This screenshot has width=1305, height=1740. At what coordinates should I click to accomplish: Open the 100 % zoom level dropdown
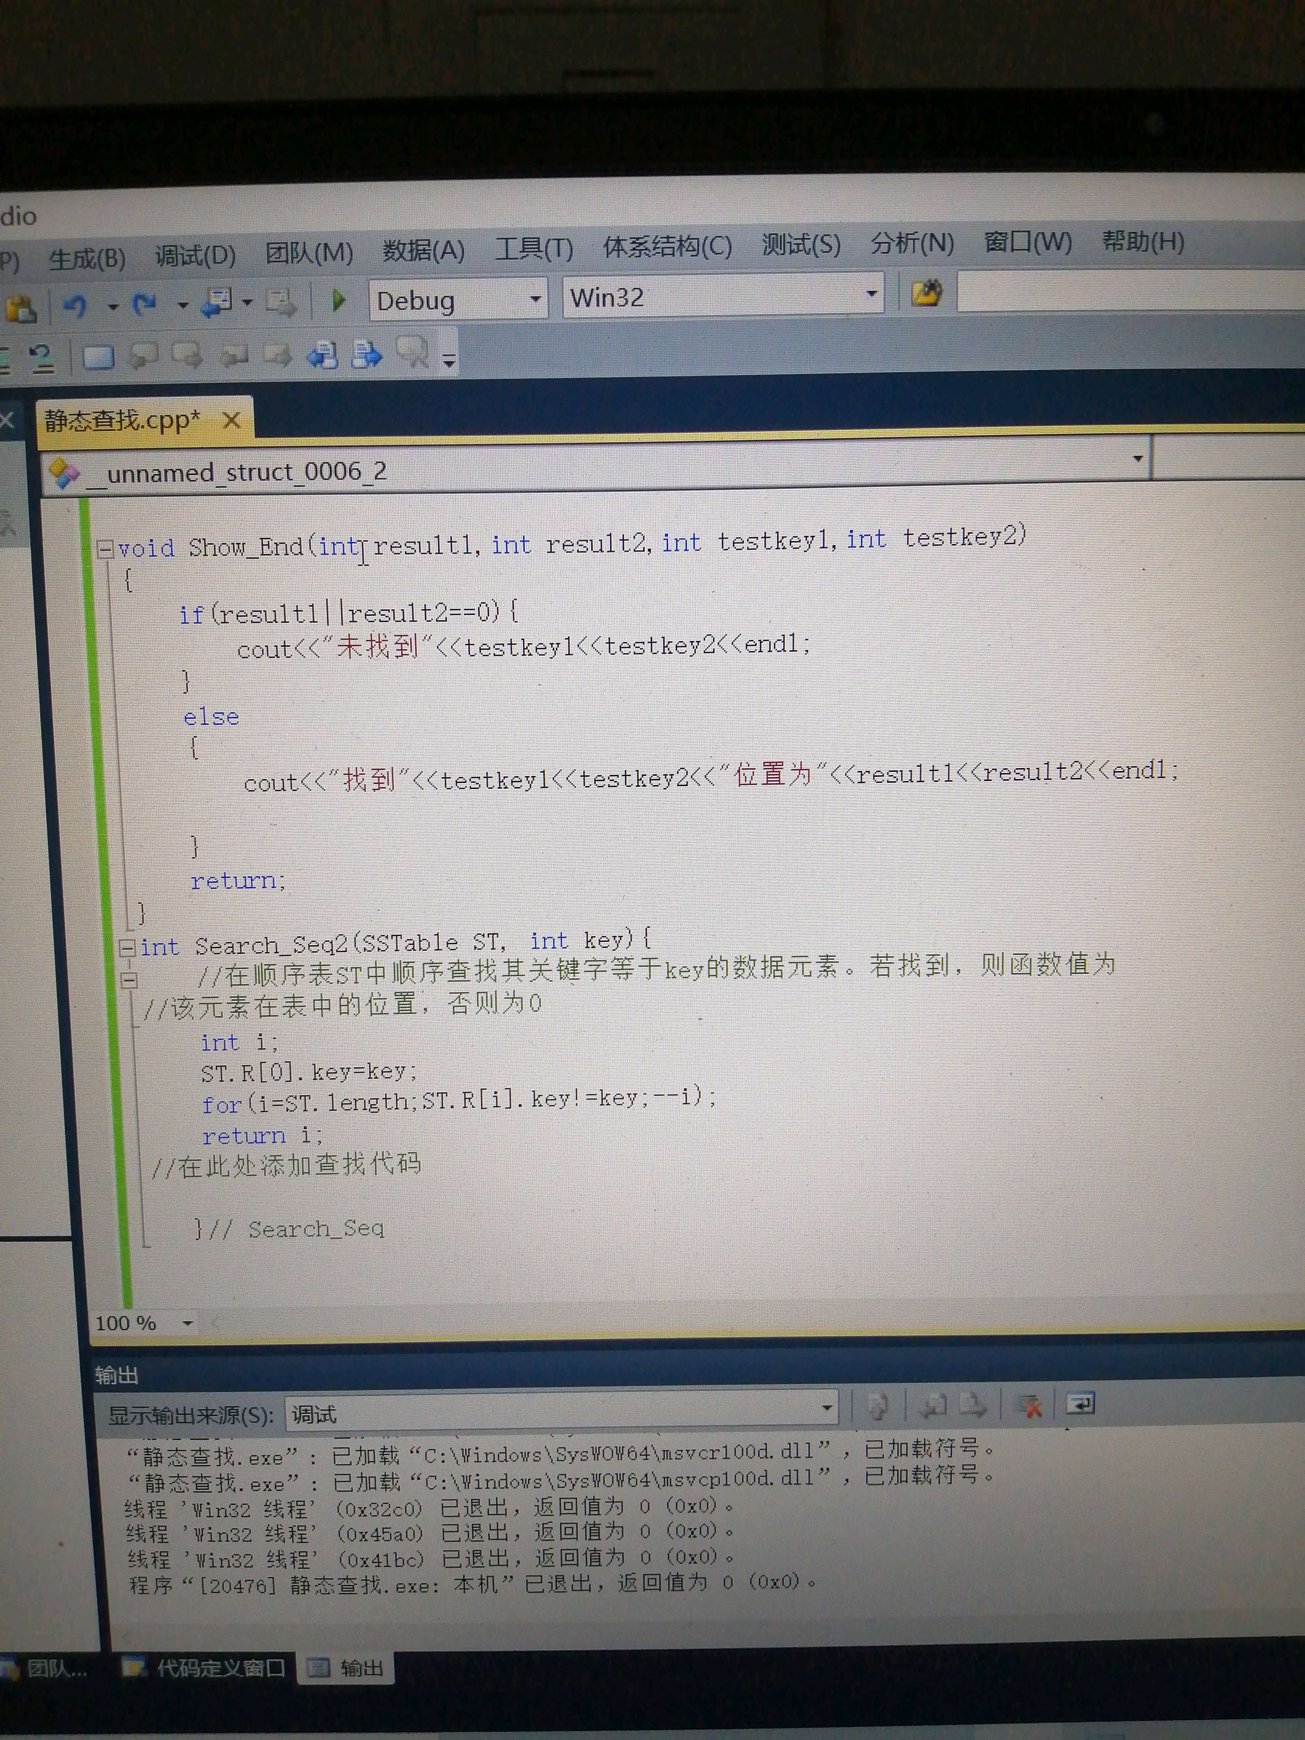187,1323
